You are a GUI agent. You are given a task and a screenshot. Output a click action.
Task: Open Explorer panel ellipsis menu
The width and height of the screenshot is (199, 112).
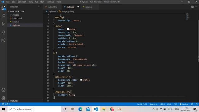pos(39,7)
